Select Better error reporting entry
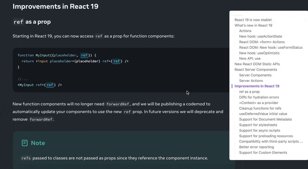308x169 pixels. (x=256, y=147)
